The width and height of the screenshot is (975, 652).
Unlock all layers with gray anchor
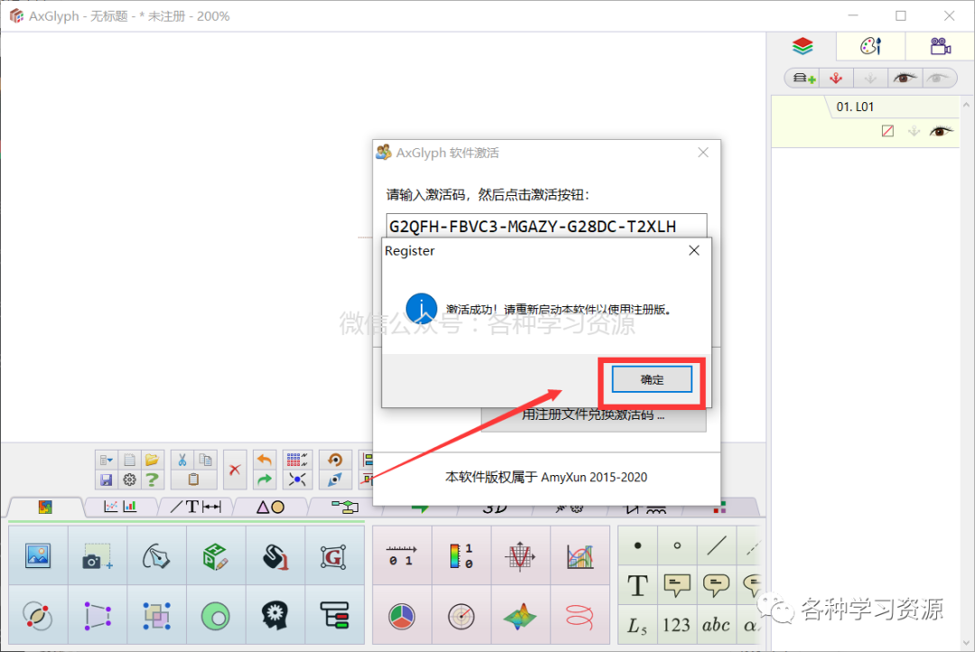point(870,79)
